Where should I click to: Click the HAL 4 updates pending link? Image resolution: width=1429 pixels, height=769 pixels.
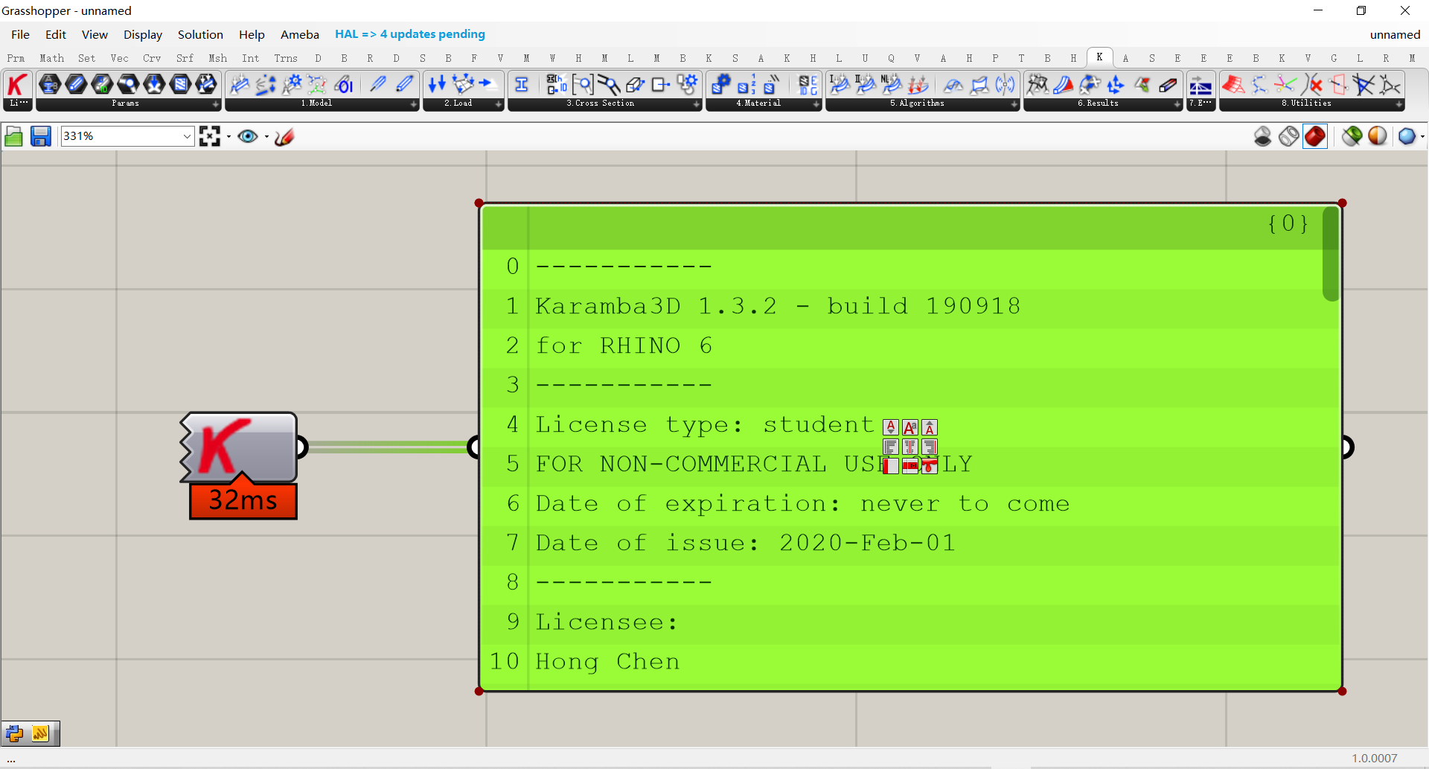point(410,34)
